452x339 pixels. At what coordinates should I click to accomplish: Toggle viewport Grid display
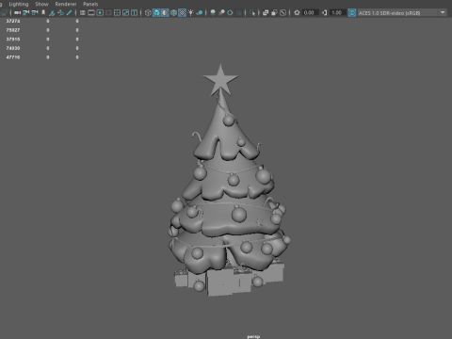pos(83,13)
